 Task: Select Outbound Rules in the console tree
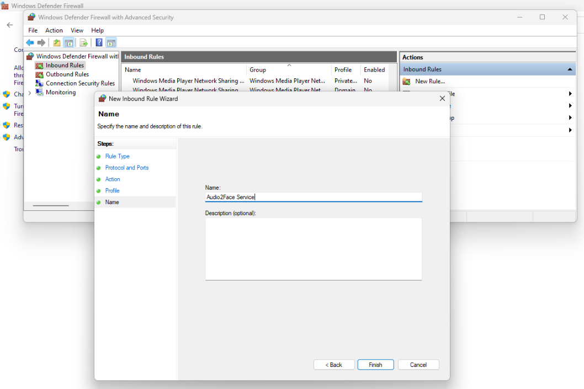[x=67, y=74]
